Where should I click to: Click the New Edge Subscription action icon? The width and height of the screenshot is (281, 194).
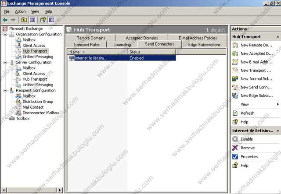[235, 95]
